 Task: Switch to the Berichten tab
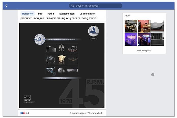pyautogui.click(x=27, y=14)
